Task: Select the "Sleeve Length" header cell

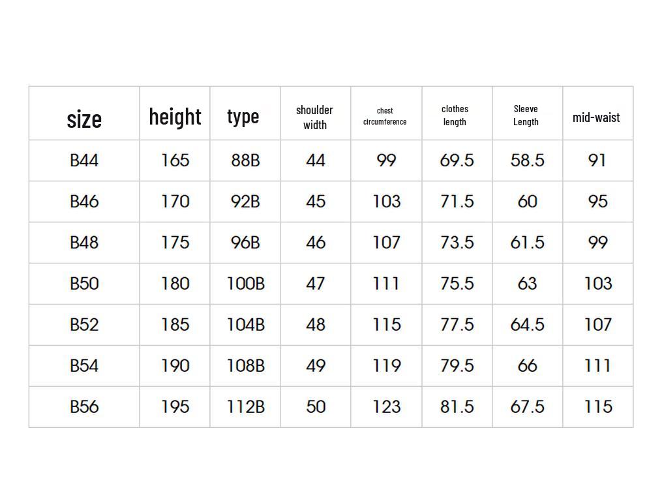Action: pyautogui.click(x=526, y=115)
